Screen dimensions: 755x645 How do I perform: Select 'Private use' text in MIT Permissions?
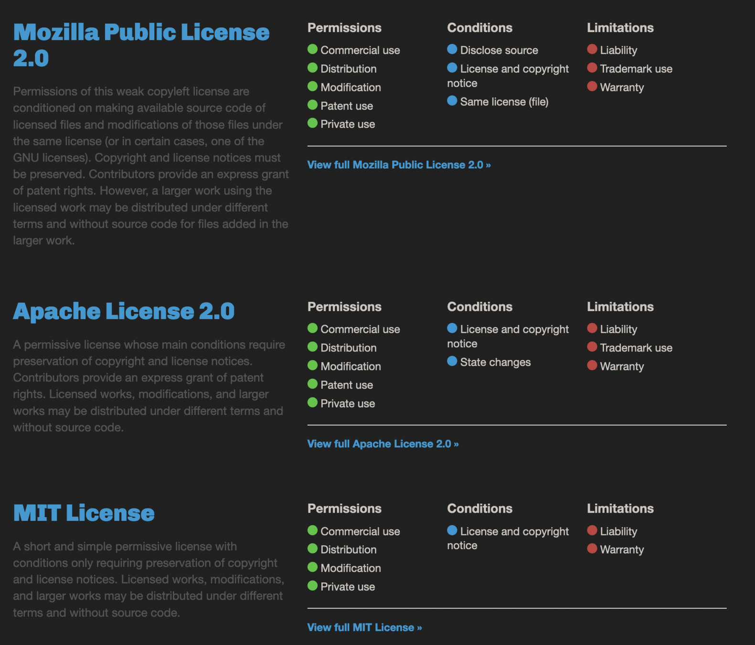click(x=348, y=587)
